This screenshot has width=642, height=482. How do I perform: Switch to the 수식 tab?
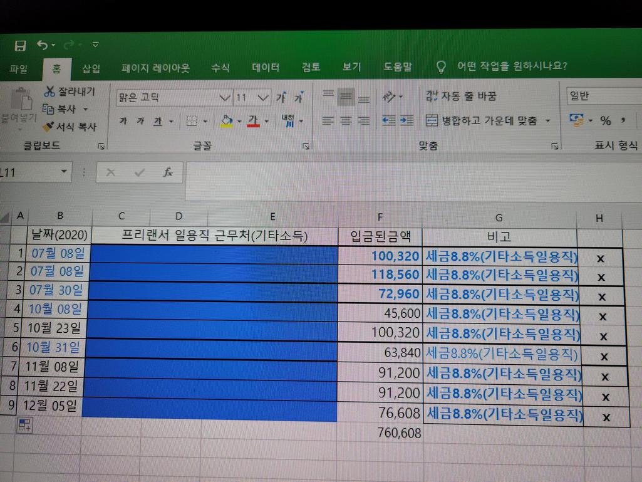(220, 68)
